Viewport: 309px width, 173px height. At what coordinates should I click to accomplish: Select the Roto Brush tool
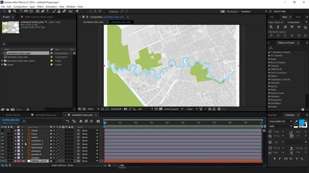[70, 12]
